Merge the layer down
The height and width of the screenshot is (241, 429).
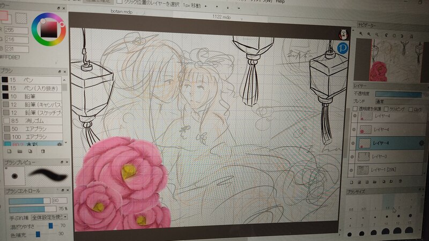pos(391,182)
